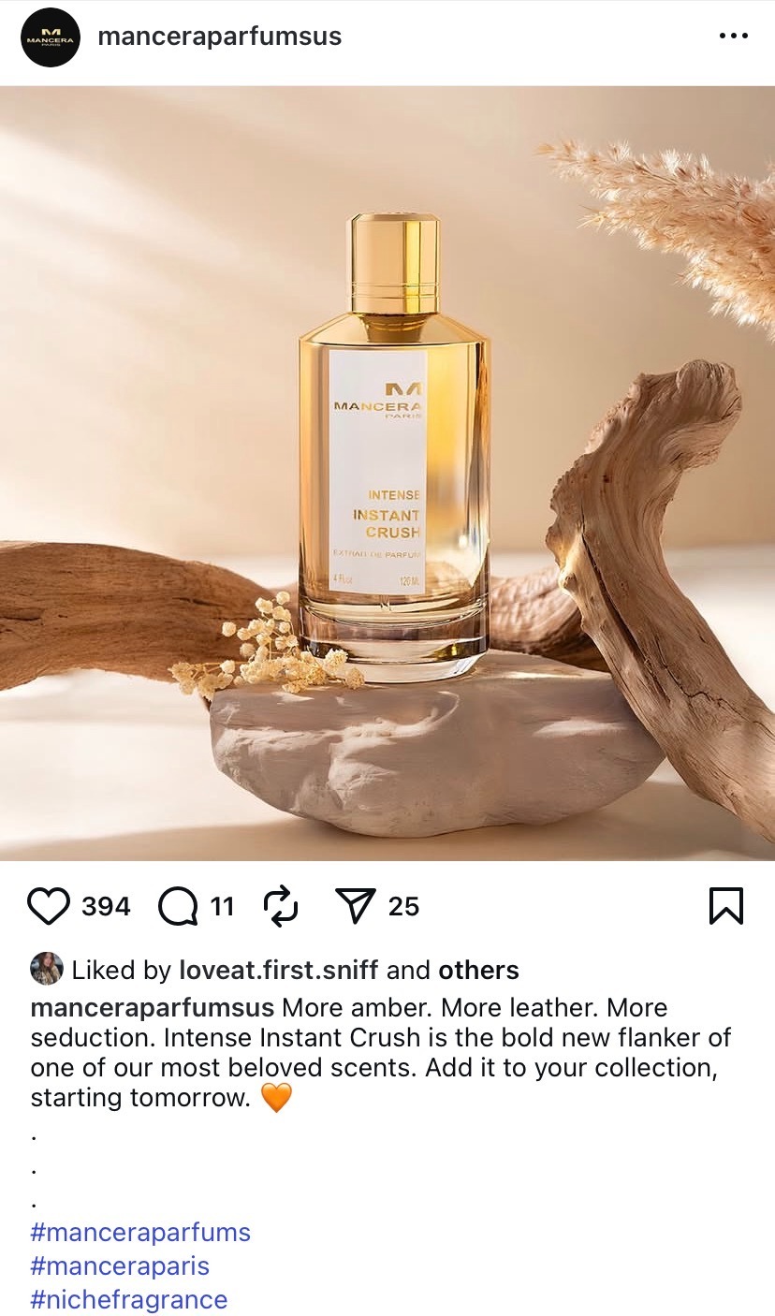
Task: Open the #manceraparis hashtag
Action: (x=120, y=1266)
